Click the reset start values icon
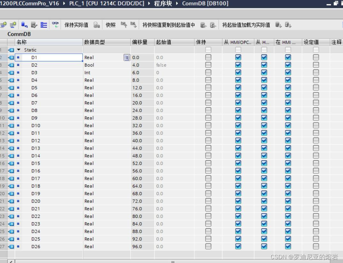 point(24,25)
